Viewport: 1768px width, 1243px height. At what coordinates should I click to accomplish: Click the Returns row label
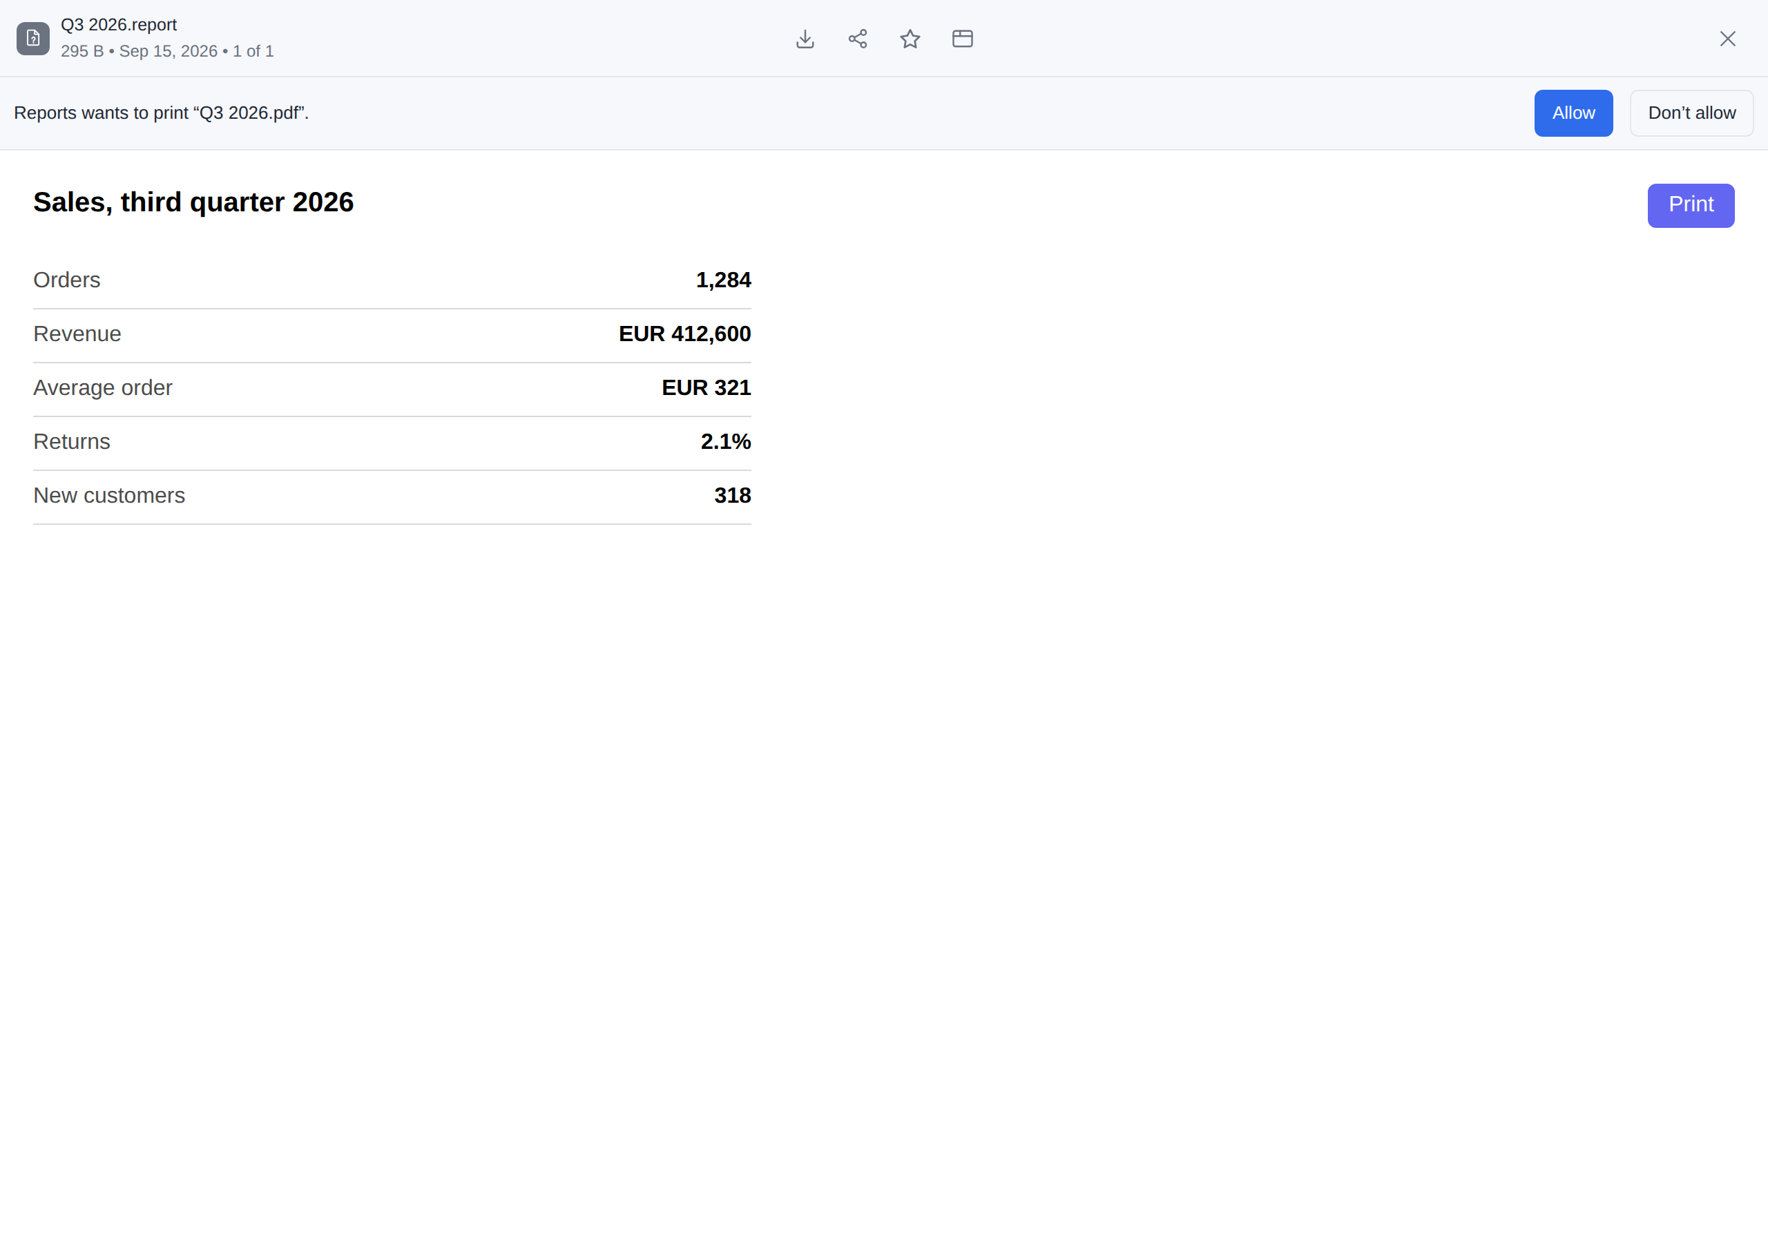pos(72,441)
